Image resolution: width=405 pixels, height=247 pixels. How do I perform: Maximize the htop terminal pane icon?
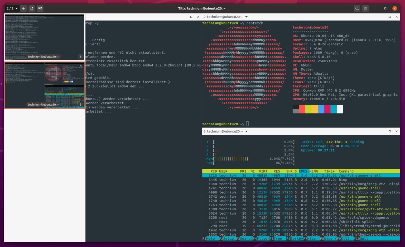point(389,131)
